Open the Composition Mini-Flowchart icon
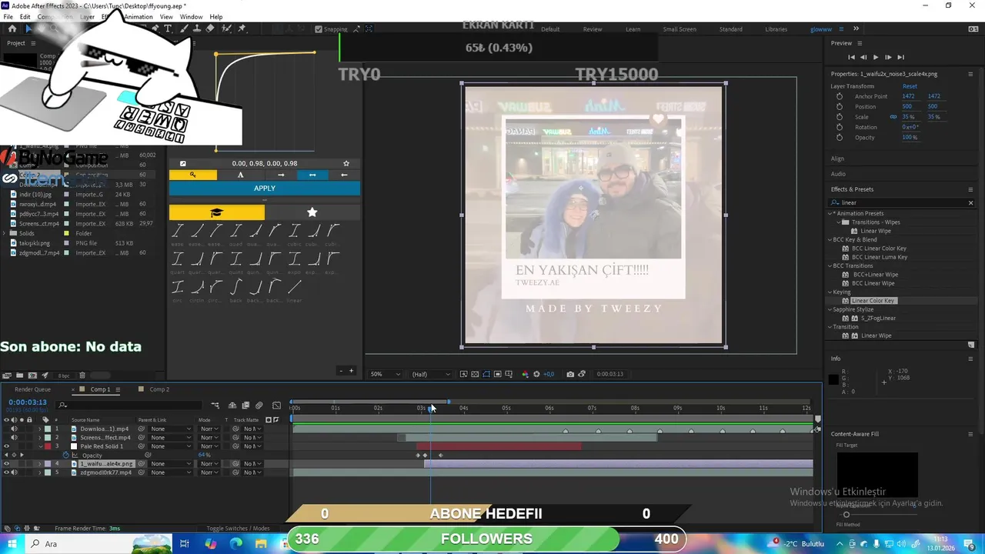 point(215,405)
